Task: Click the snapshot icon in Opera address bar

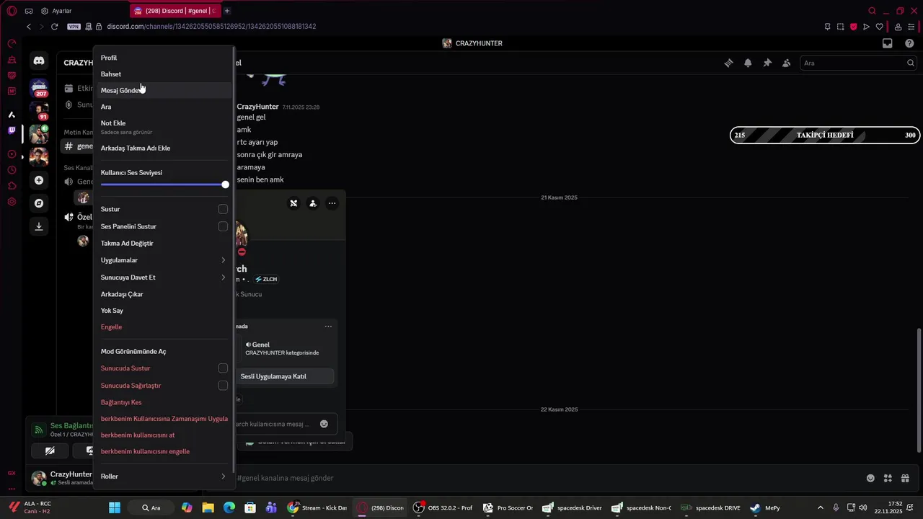Action: click(840, 27)
